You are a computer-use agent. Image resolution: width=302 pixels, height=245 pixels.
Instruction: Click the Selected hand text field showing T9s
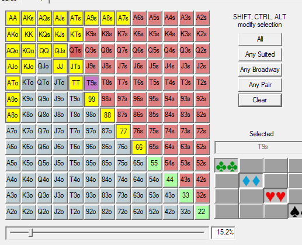259,147
